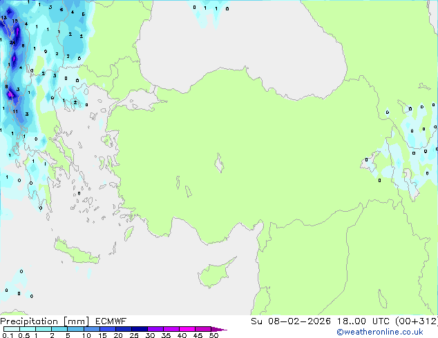Viewport: 438px width, 338px height.
Task: Click the island of Crete on map
Action: coord(76,252)
